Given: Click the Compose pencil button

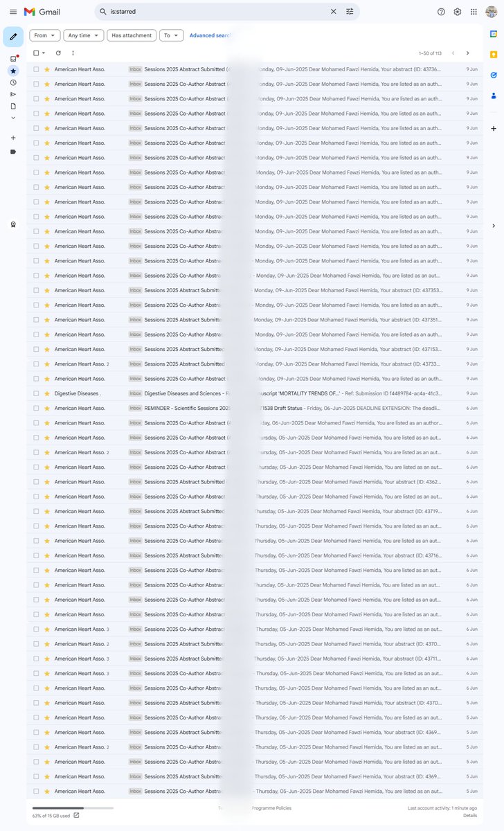Looking at the screenshot, I should pos(13,37).
